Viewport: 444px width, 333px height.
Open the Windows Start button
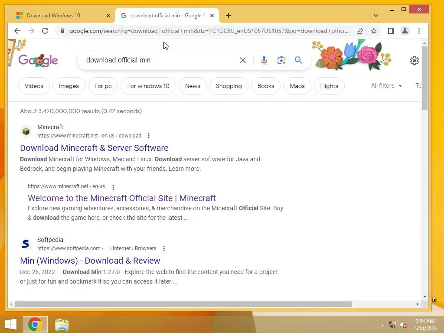[11, 324]
